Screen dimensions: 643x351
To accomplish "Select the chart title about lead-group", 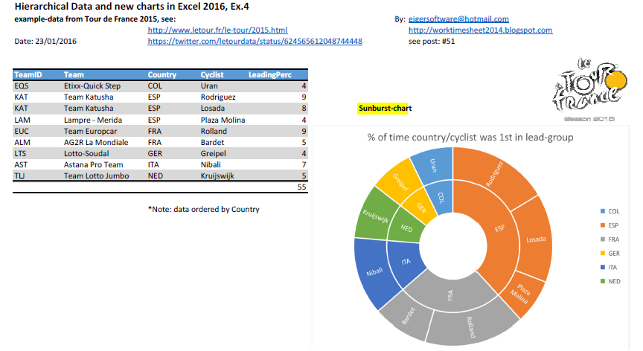I will (470, 138).
